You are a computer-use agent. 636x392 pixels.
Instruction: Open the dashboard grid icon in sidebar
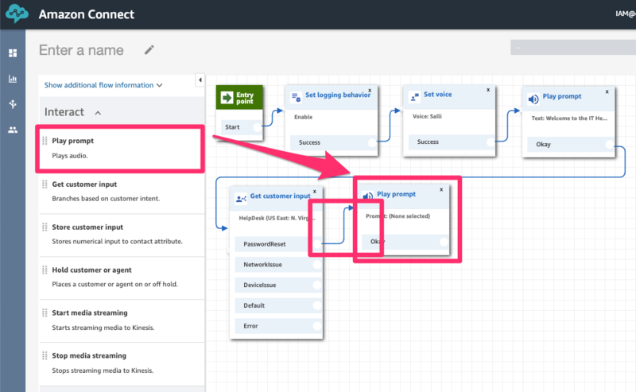point(13,53)
